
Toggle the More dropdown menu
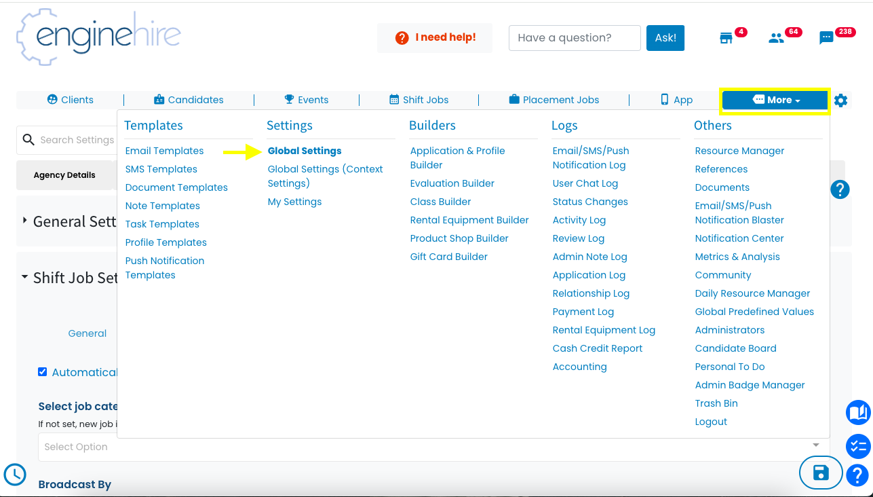(775, 100)
